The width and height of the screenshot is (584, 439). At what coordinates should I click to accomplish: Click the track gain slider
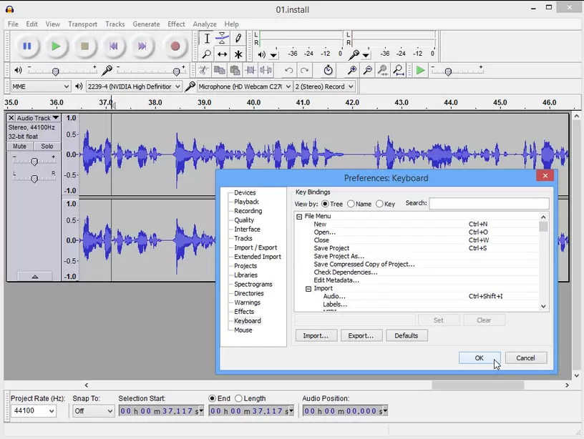[x=34, y=161]
